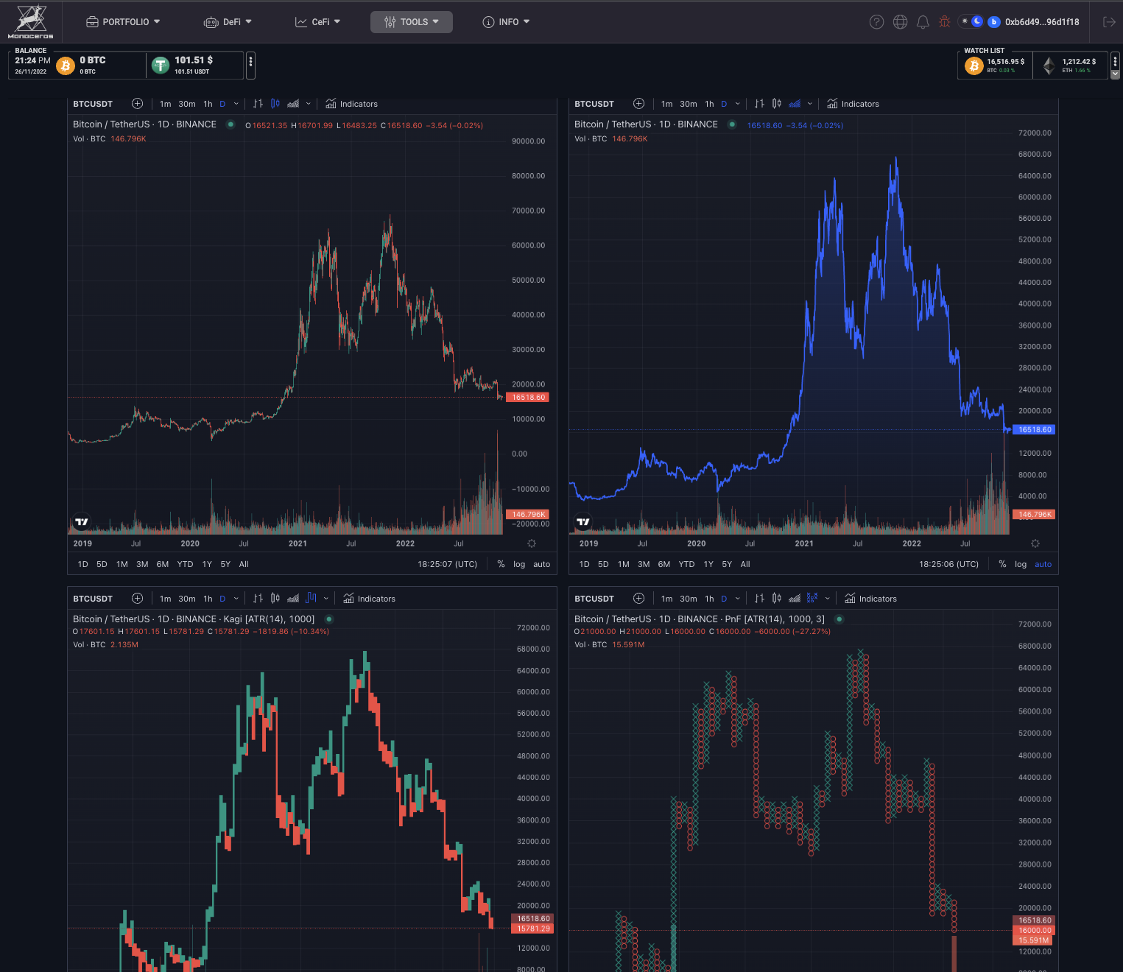
Task: Open Indicators in bottom-right chart
Action: pos(870,599)
